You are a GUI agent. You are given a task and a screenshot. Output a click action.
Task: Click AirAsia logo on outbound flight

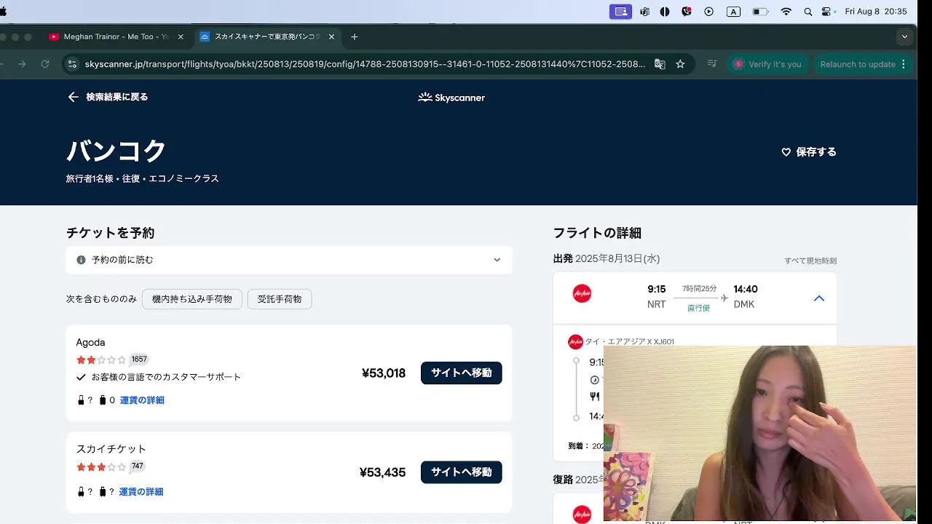pos(582,294)
